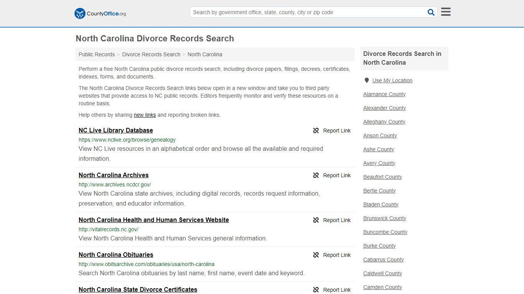
Task: Select Beaufort County
Action: [x=382, y=177]
